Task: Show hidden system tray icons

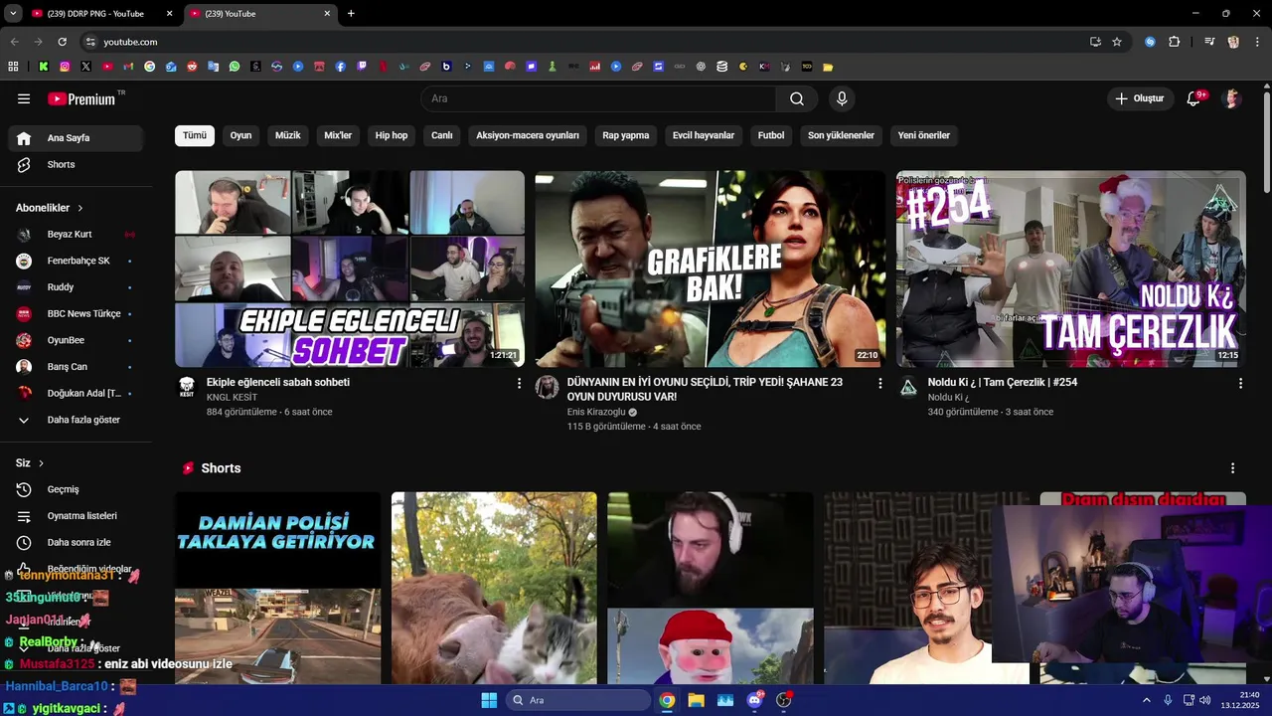Action: pyautogui.click(x=1146, y=700)
